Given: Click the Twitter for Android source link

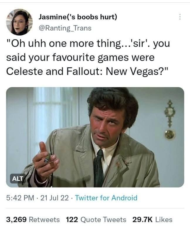Looking at the screenshot, I should 106,198.
